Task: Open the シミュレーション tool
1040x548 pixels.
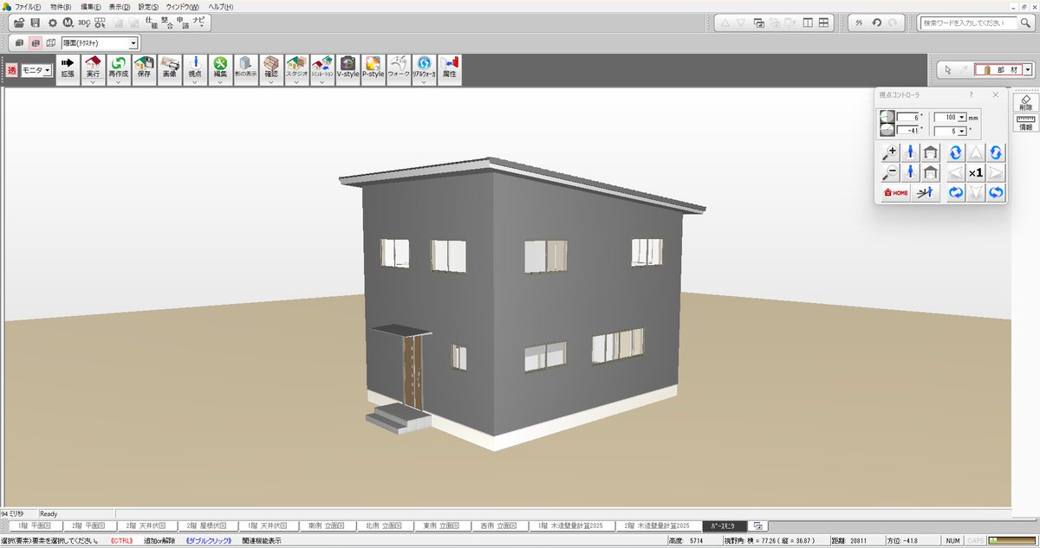Action: (322, 68)
